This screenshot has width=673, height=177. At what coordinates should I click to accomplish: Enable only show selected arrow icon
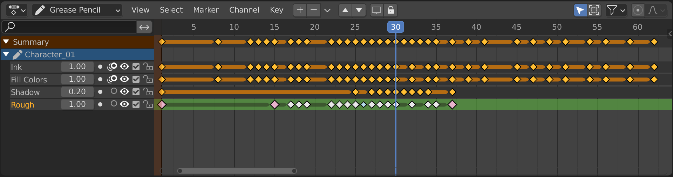[580, 10]
